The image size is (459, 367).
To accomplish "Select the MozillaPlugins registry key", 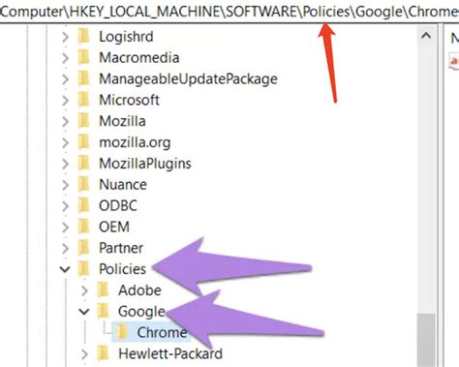I will pos(145,164).
